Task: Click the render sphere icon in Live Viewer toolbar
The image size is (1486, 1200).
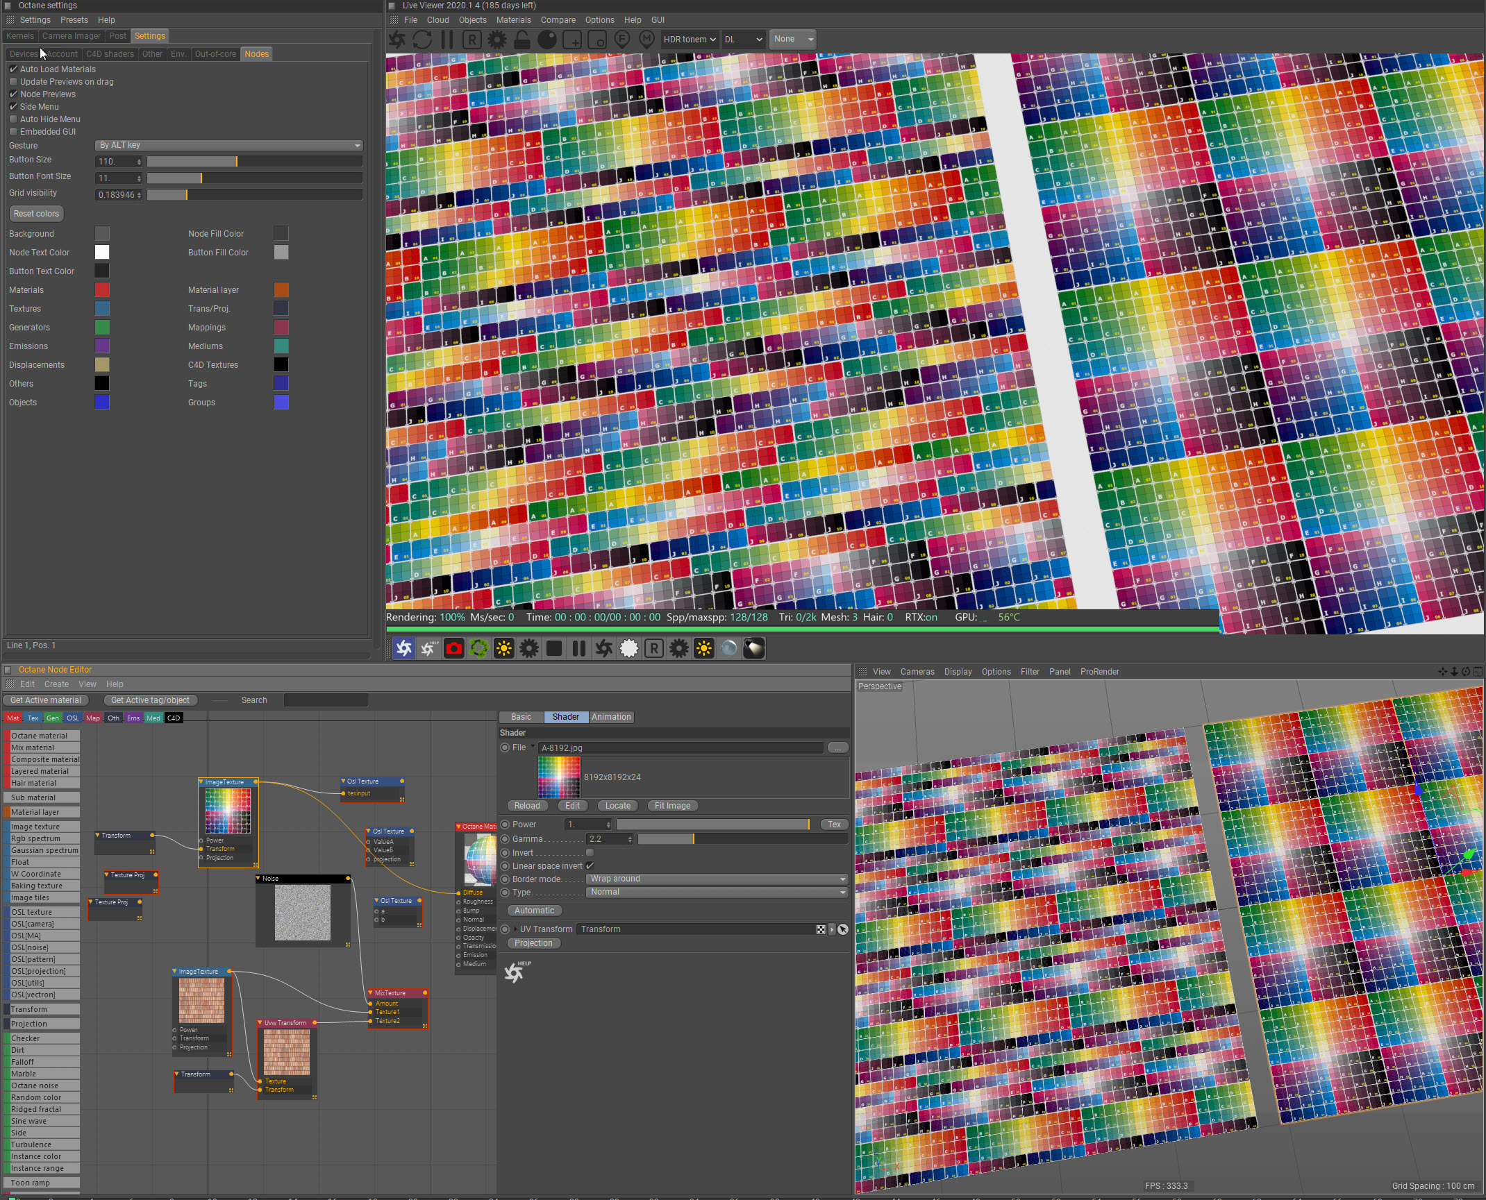Action: point(547,40)
